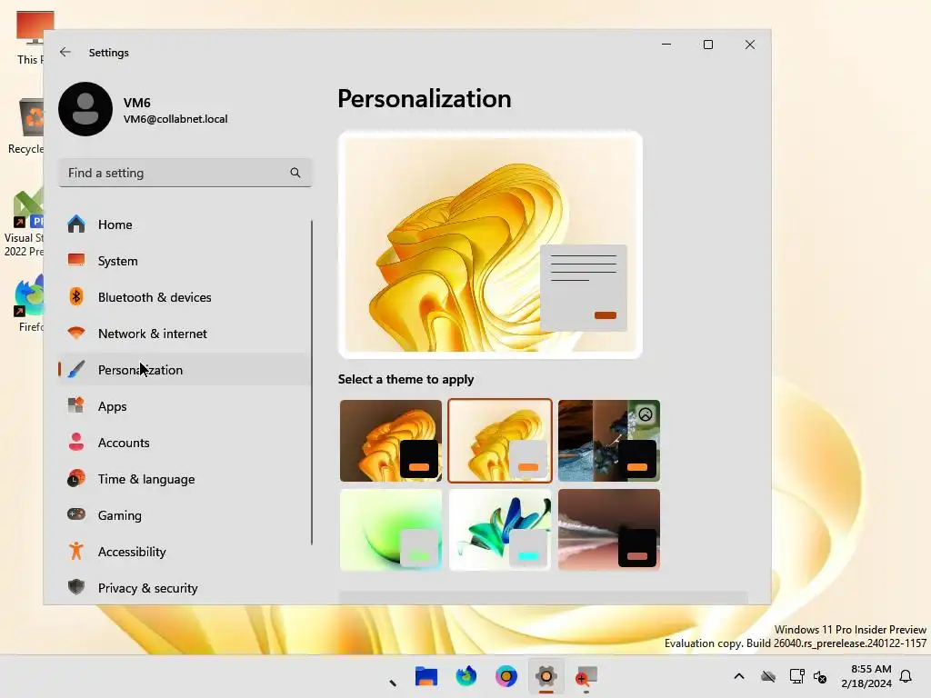Open File Explorer from the taskbar
931x698 pixels.
426,676
